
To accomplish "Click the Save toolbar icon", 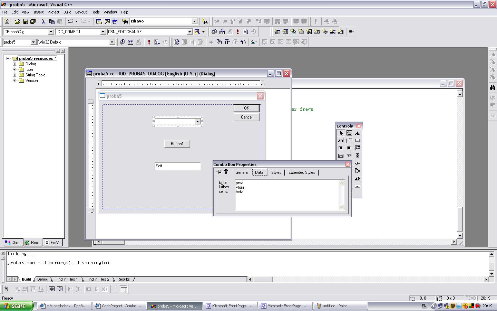I will 25,21.
